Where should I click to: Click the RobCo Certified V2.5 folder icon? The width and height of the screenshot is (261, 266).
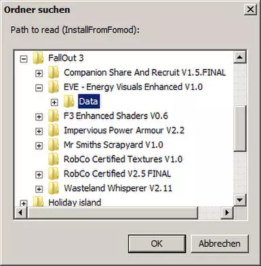click(x=54, y=173)
